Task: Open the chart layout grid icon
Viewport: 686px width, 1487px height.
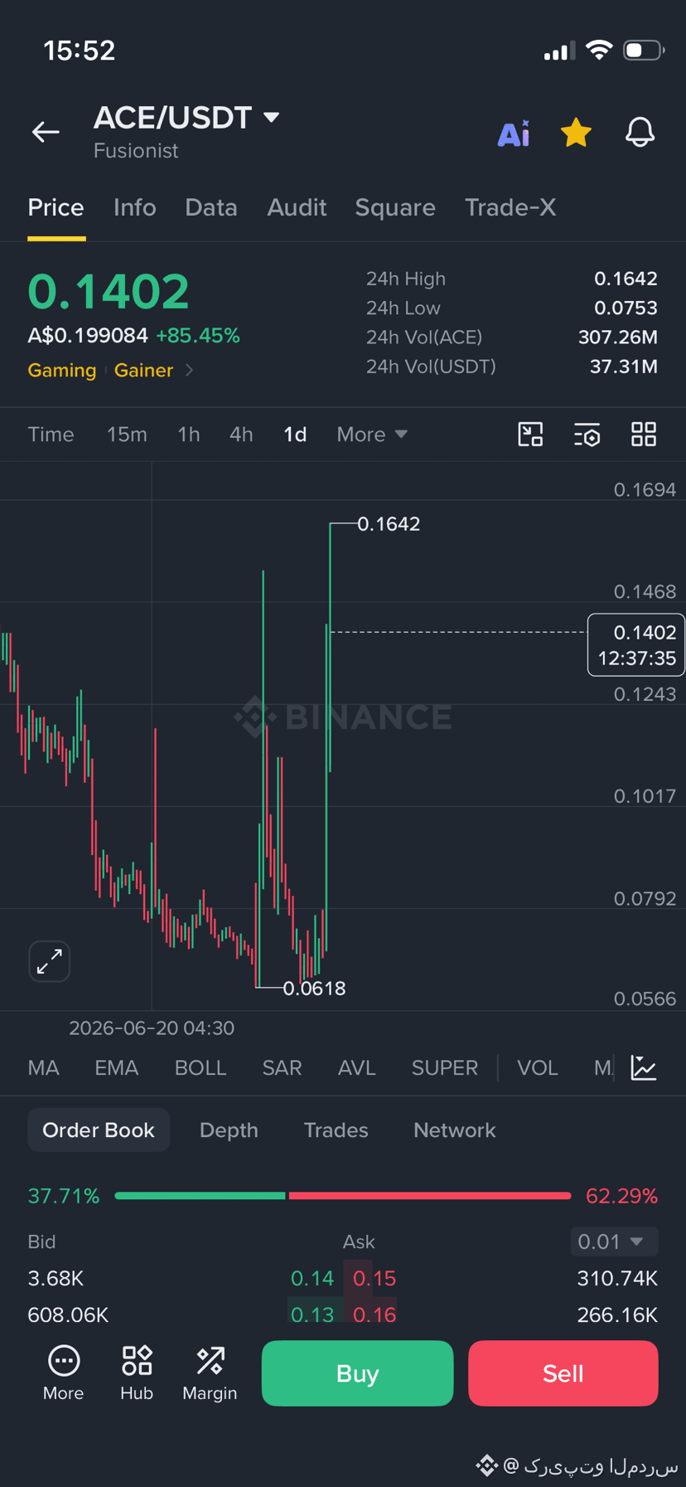Action: click(644, 435)
